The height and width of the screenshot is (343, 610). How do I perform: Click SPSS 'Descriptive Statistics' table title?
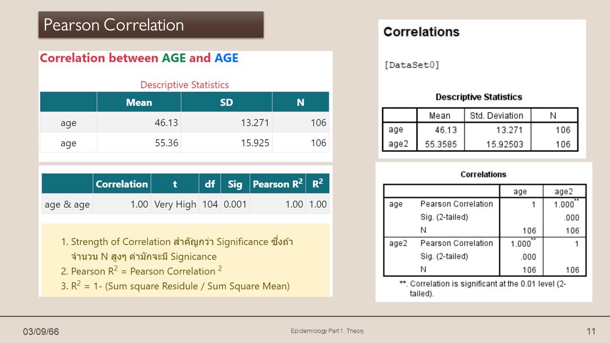[479, 97]
